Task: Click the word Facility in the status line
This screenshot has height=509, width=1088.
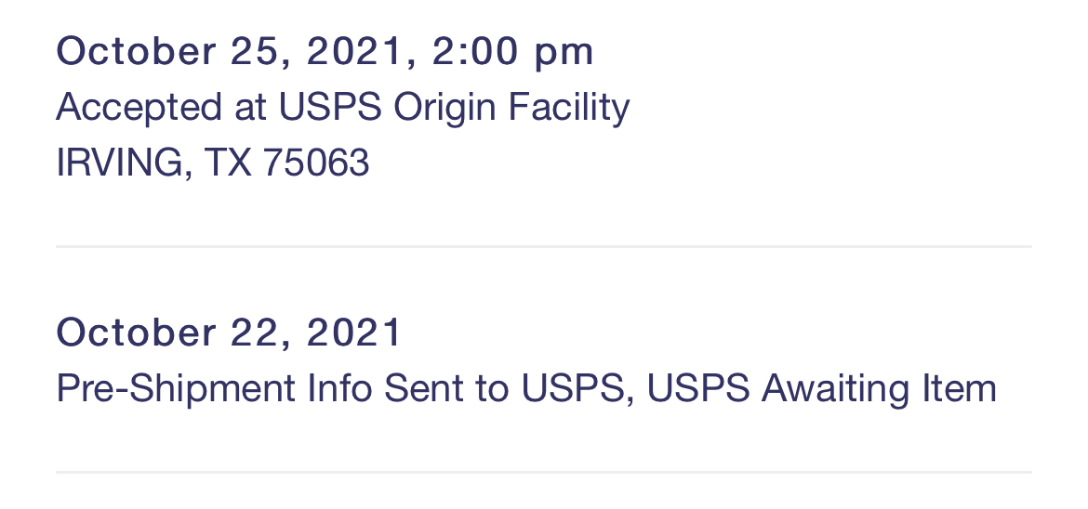Action: click(569, 110)
